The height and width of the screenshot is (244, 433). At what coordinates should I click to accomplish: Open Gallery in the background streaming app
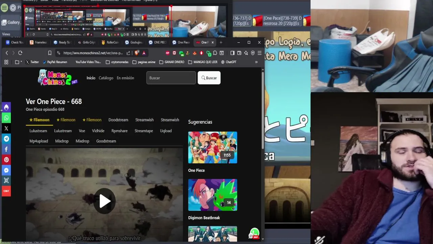tap(11, 22)
